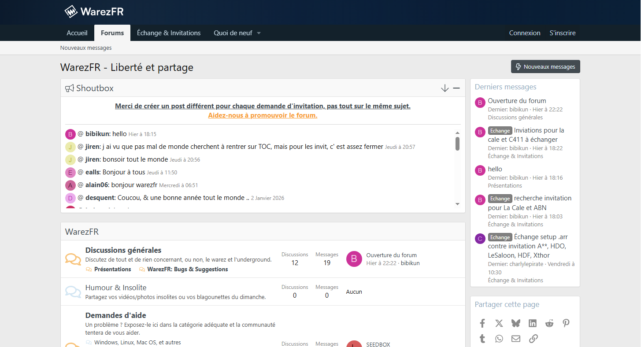The image size is (641, 347).
Task: Open the Échange & Invitations tab
Action: (169, 33)
